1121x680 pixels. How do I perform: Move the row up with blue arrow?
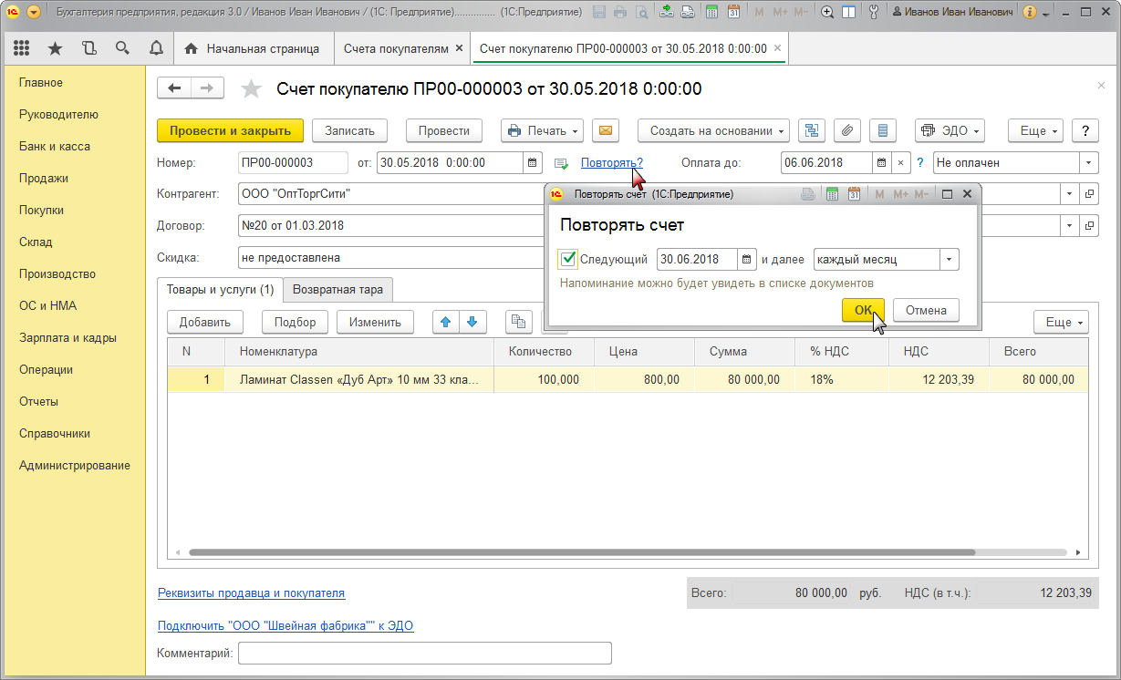[x=445, y=322]
